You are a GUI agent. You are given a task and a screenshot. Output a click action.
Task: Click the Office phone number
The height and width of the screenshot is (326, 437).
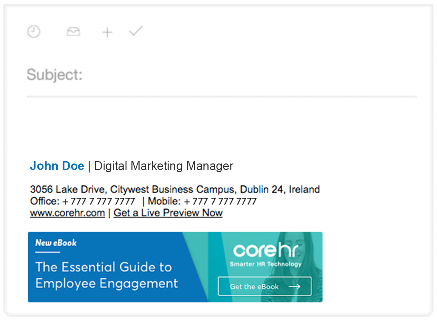pos(83,201)
